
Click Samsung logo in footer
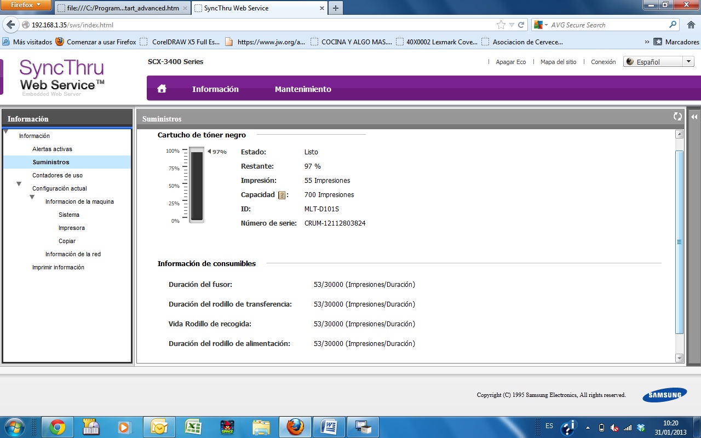(665, 395)
